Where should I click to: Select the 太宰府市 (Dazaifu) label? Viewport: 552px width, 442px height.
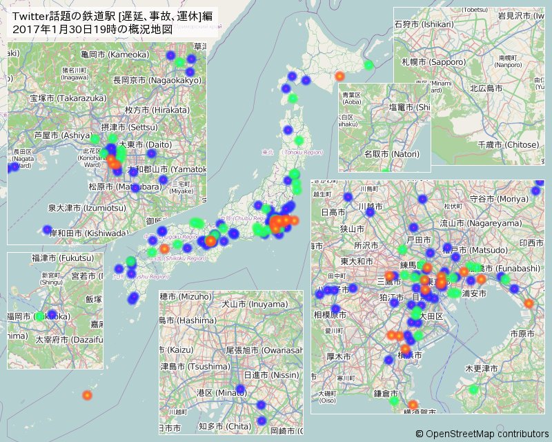coord(69,340)
